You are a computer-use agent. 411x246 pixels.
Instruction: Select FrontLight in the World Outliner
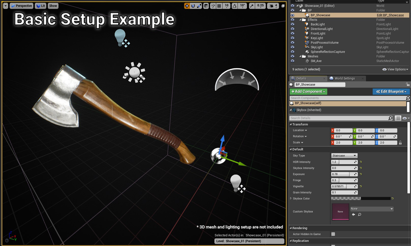[x=318, y=34]
